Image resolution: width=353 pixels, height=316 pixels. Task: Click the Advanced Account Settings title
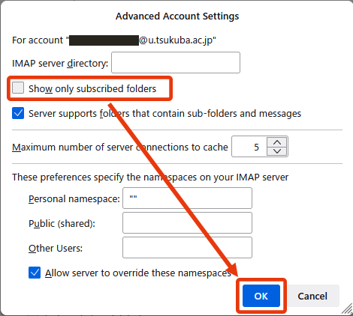177,16
